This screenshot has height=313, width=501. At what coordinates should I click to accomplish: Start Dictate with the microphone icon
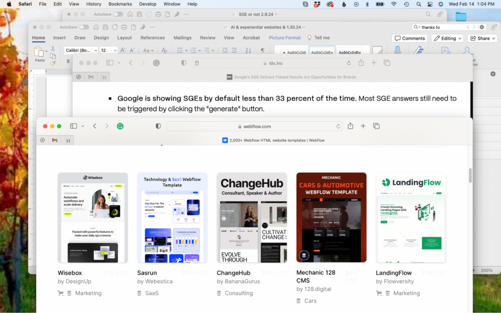click(x=397, y=50)
